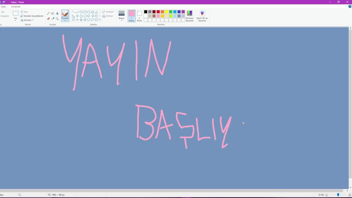Click the zoom out minus button
This screenshot has height=198, width=352.
[x=327, y=195]
